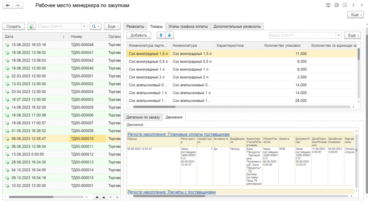The width and height of the screenshot is (368, 203).
Task: Move the product row down with blue arrow
Action: [169, 35]
